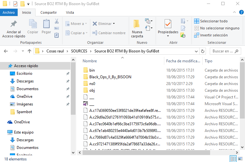Screen dimensions: 245x162
Task: Click Cosas raul in breadcrumb path
Action: point(55,51)
